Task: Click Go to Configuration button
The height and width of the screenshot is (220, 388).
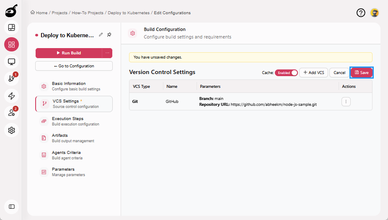Action: click(74, 66)
